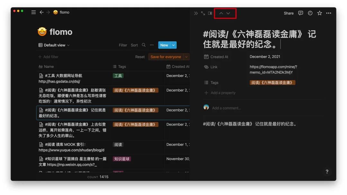Select the green 工具 tag
This screenshot has height=195, width=347.
[x=118, y=76]
